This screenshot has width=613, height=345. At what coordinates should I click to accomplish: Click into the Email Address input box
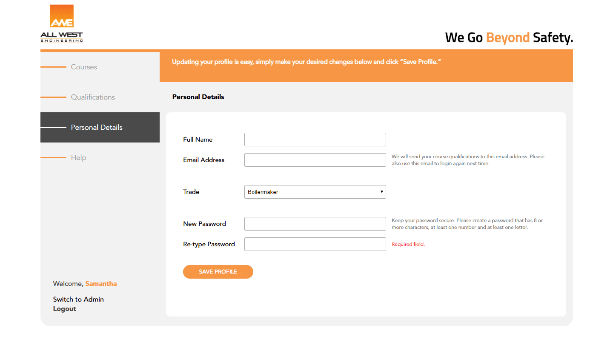tap(315, 160)
